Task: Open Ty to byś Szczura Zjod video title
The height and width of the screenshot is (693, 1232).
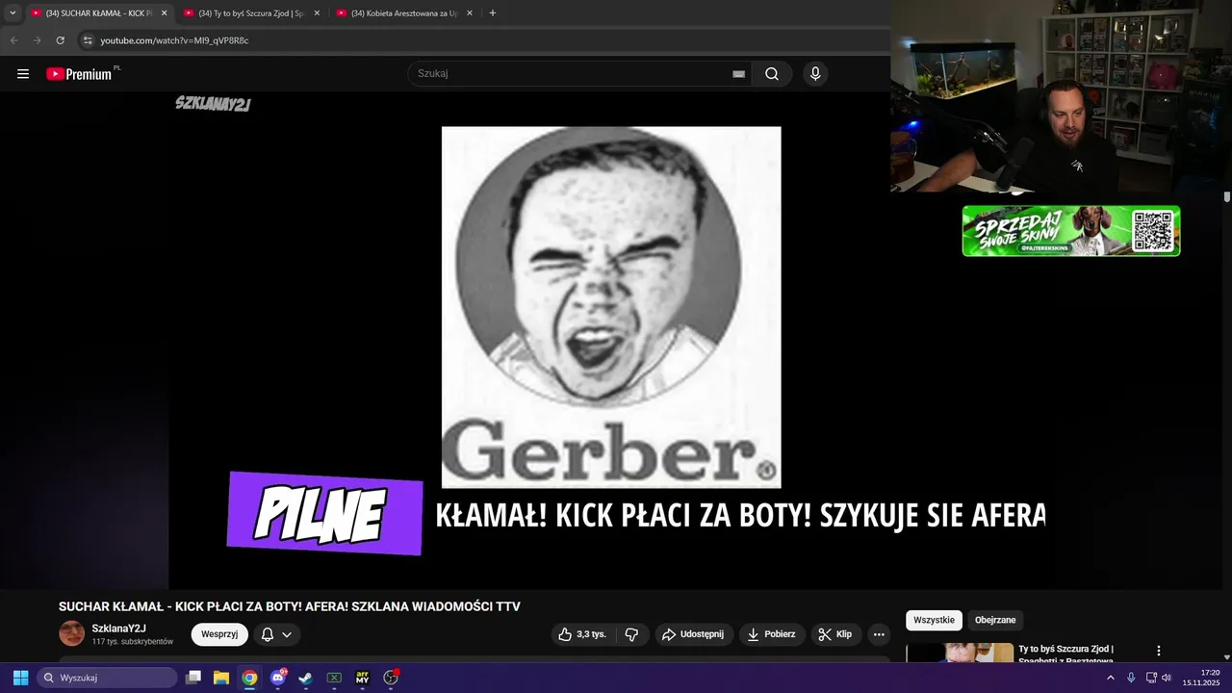Action: (1065, 654)
